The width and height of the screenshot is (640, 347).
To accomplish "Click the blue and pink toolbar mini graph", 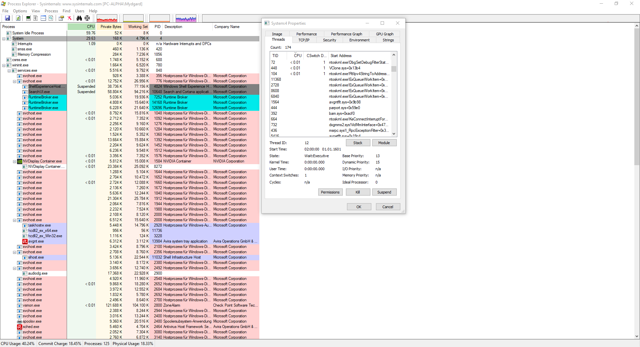I will click(x=186, y=18).
